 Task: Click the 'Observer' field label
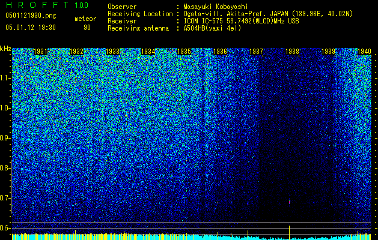pyautogui.click(x=122, y=7)
